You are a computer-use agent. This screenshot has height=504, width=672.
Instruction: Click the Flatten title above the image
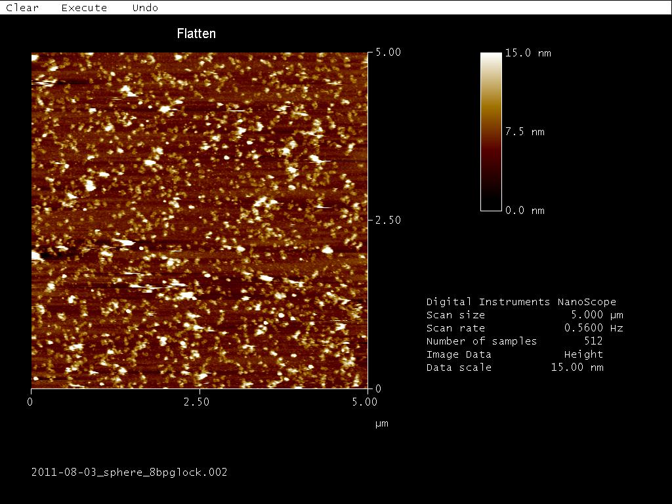196,33
